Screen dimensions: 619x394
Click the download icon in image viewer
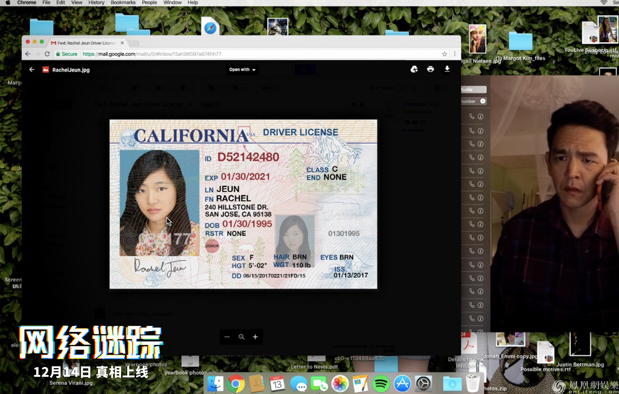click(x=447, y=69)
